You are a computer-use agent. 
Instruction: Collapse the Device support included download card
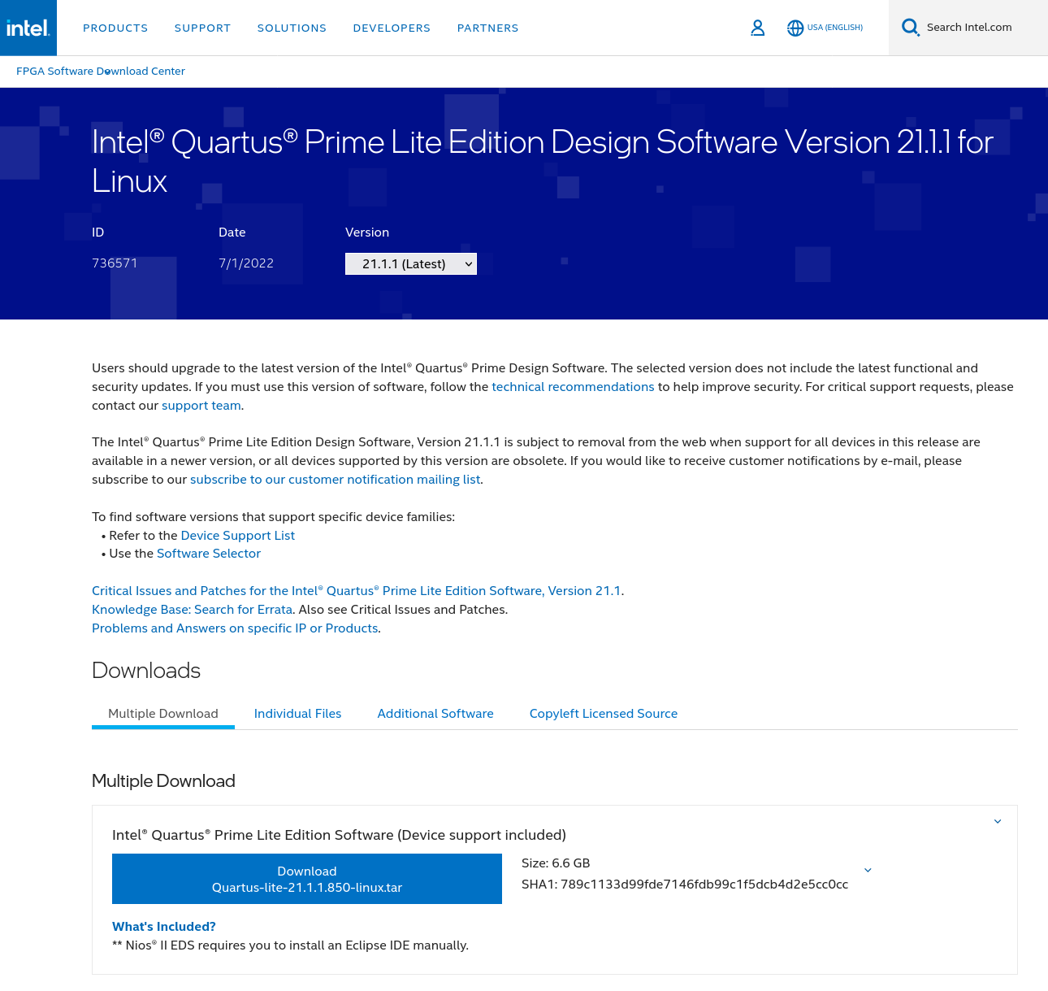[x=997, y=821]
